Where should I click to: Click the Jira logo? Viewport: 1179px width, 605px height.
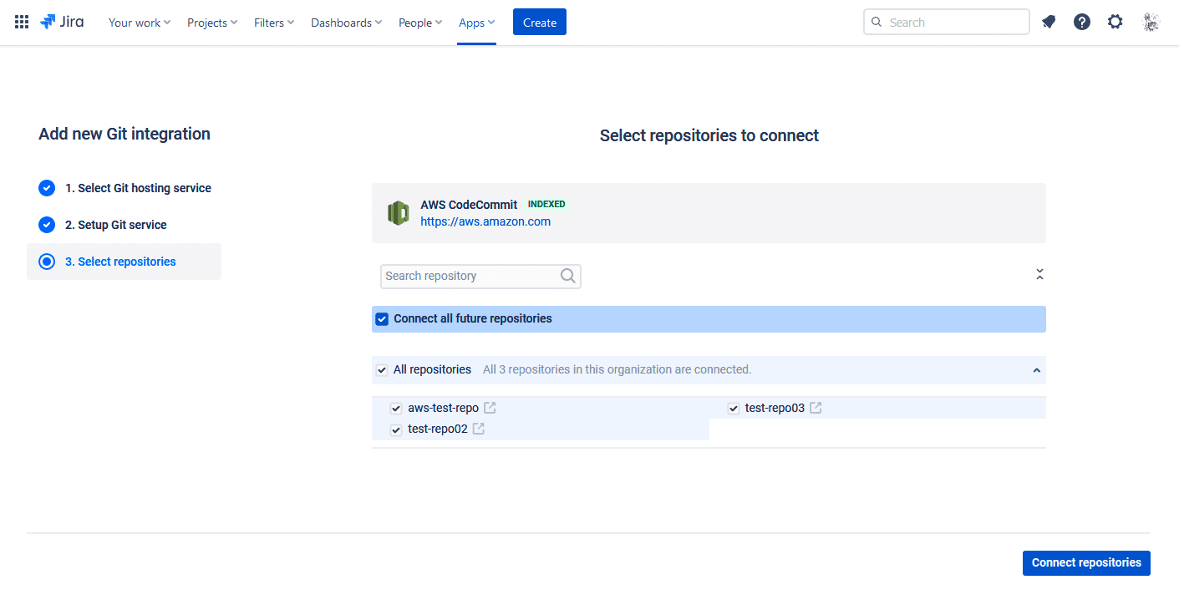tap(62, 23)
